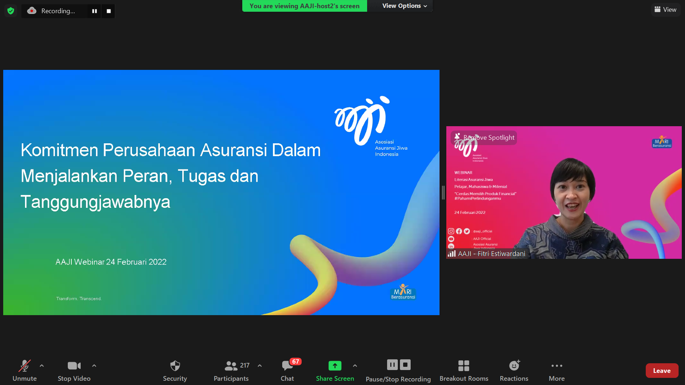685x385 pixels.
Task: Leave the meeting
Action: (x=662, y=371)
